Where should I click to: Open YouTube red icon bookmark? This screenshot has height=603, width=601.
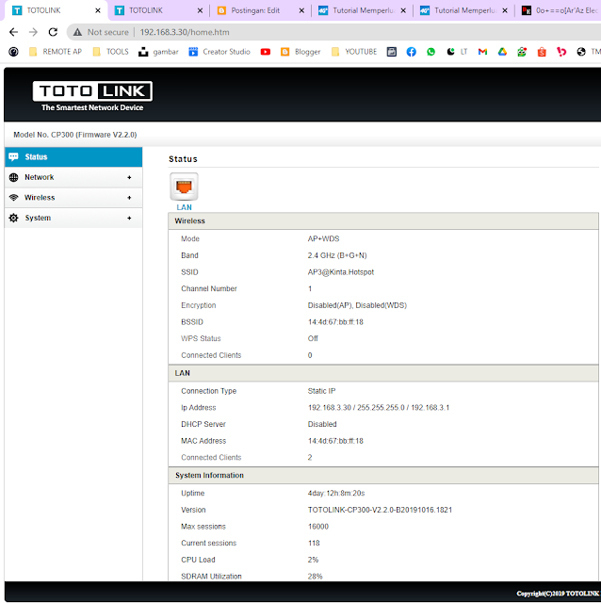coord(266,52)
